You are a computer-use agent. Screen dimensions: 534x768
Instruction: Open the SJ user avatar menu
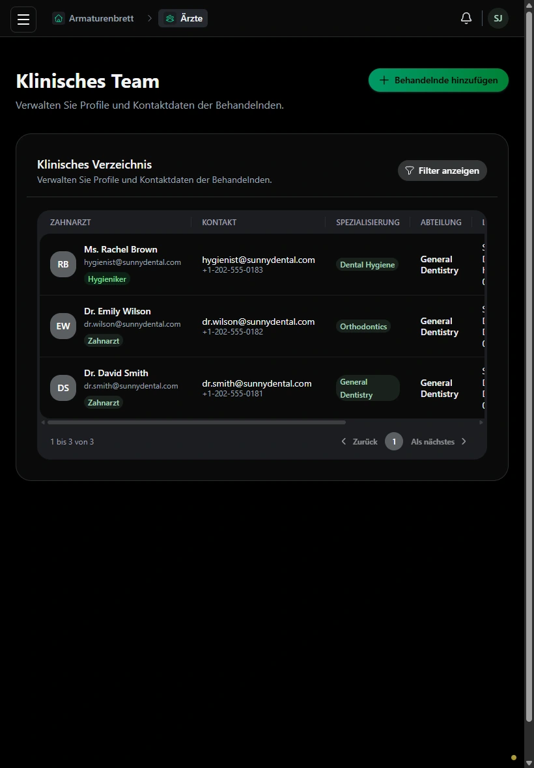(498, 19)
